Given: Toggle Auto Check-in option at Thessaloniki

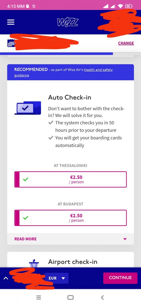Looking at the screenshot, I should tap(70, 180).
